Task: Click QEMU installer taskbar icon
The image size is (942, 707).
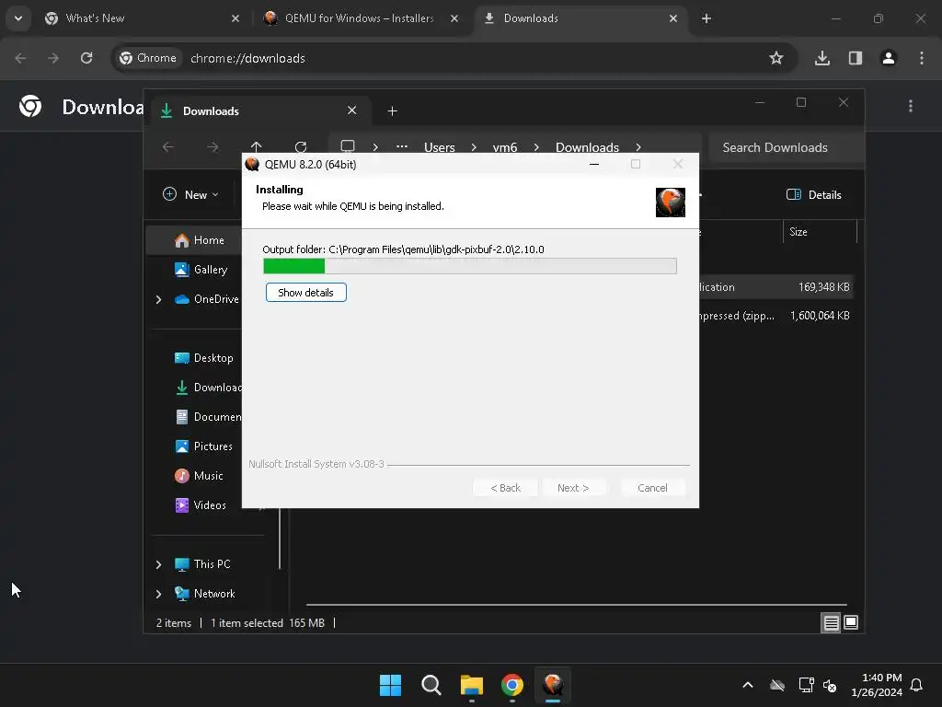Action: click(553, 685)
